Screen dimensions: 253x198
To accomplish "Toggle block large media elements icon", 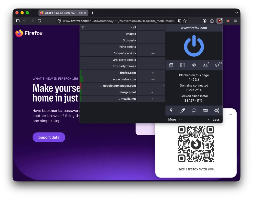I will 182,65.
